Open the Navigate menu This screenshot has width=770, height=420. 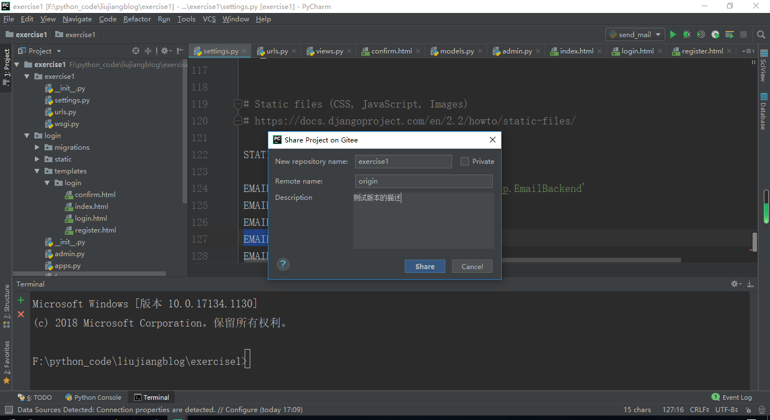click(77, 19)
